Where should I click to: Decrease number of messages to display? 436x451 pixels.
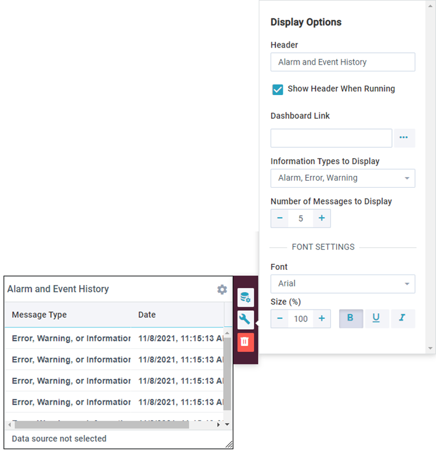[x=280, y=218]
